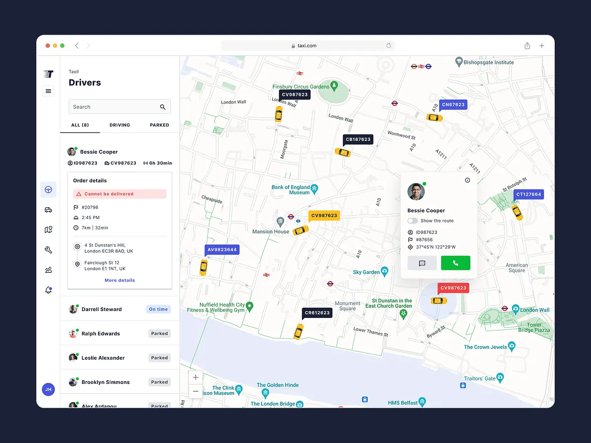Open the wrench tools icon
The width and height of the screenshot is (591, 443).
pos(48,250)
